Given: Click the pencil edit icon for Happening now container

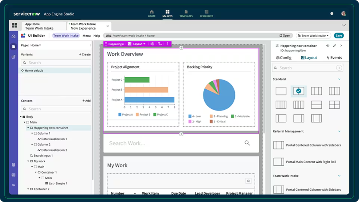Looking at the screenshot, I should coord(334,46).
